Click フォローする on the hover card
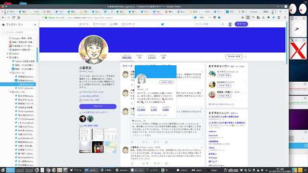The width and height of the screenshot is (308, 173). [167, 82]
